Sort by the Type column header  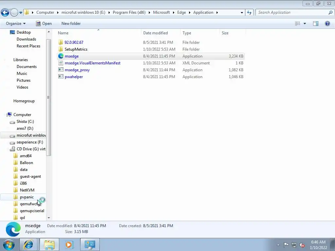click(x=187, y=33)
